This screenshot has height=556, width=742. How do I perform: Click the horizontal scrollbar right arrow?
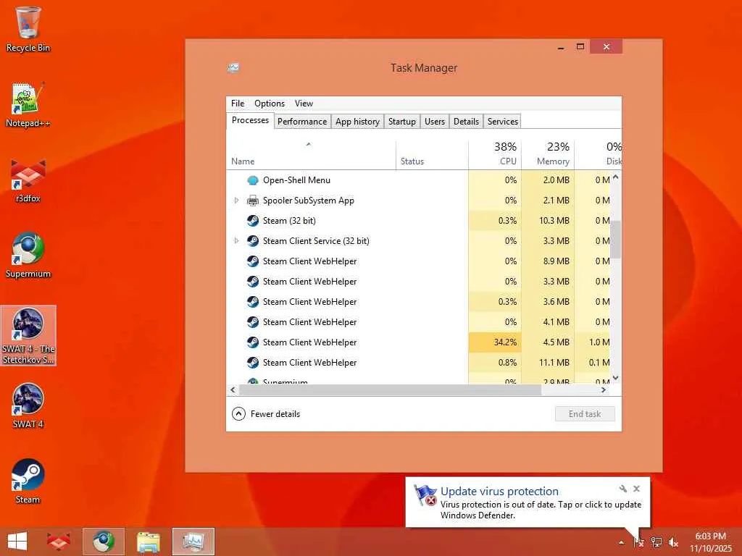(604, 390)
